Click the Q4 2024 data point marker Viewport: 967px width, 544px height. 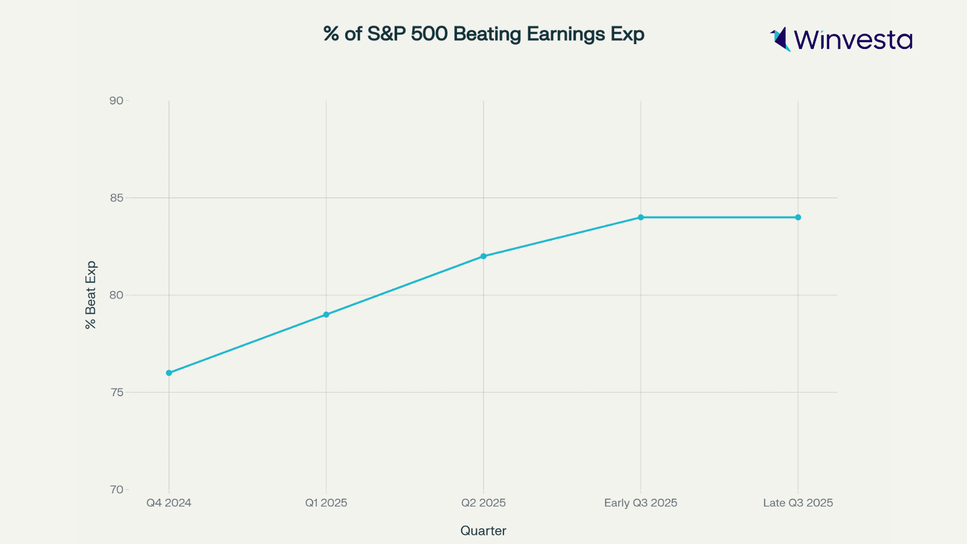click(x=169, y=373)
